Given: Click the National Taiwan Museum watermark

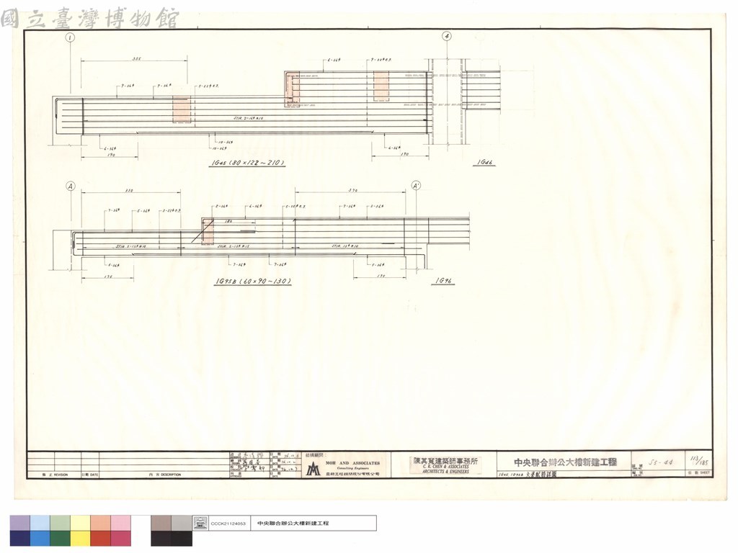Looking at the screenshot, I should [90, 18].
